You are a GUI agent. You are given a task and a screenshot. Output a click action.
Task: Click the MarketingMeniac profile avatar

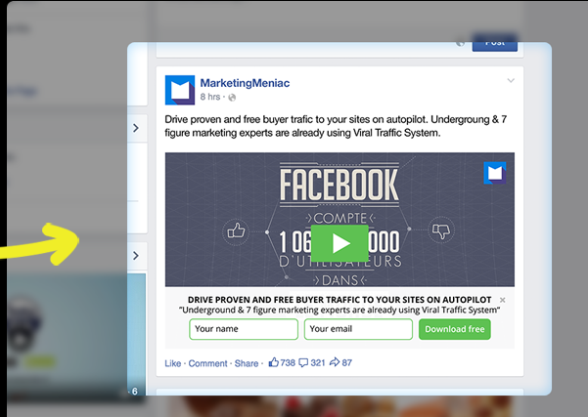click(x=180, y=90)
